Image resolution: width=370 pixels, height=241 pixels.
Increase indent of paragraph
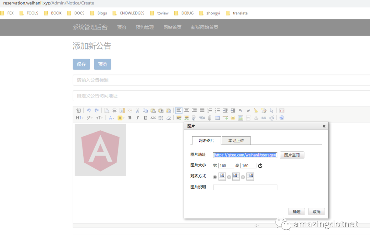pos(225,110)
